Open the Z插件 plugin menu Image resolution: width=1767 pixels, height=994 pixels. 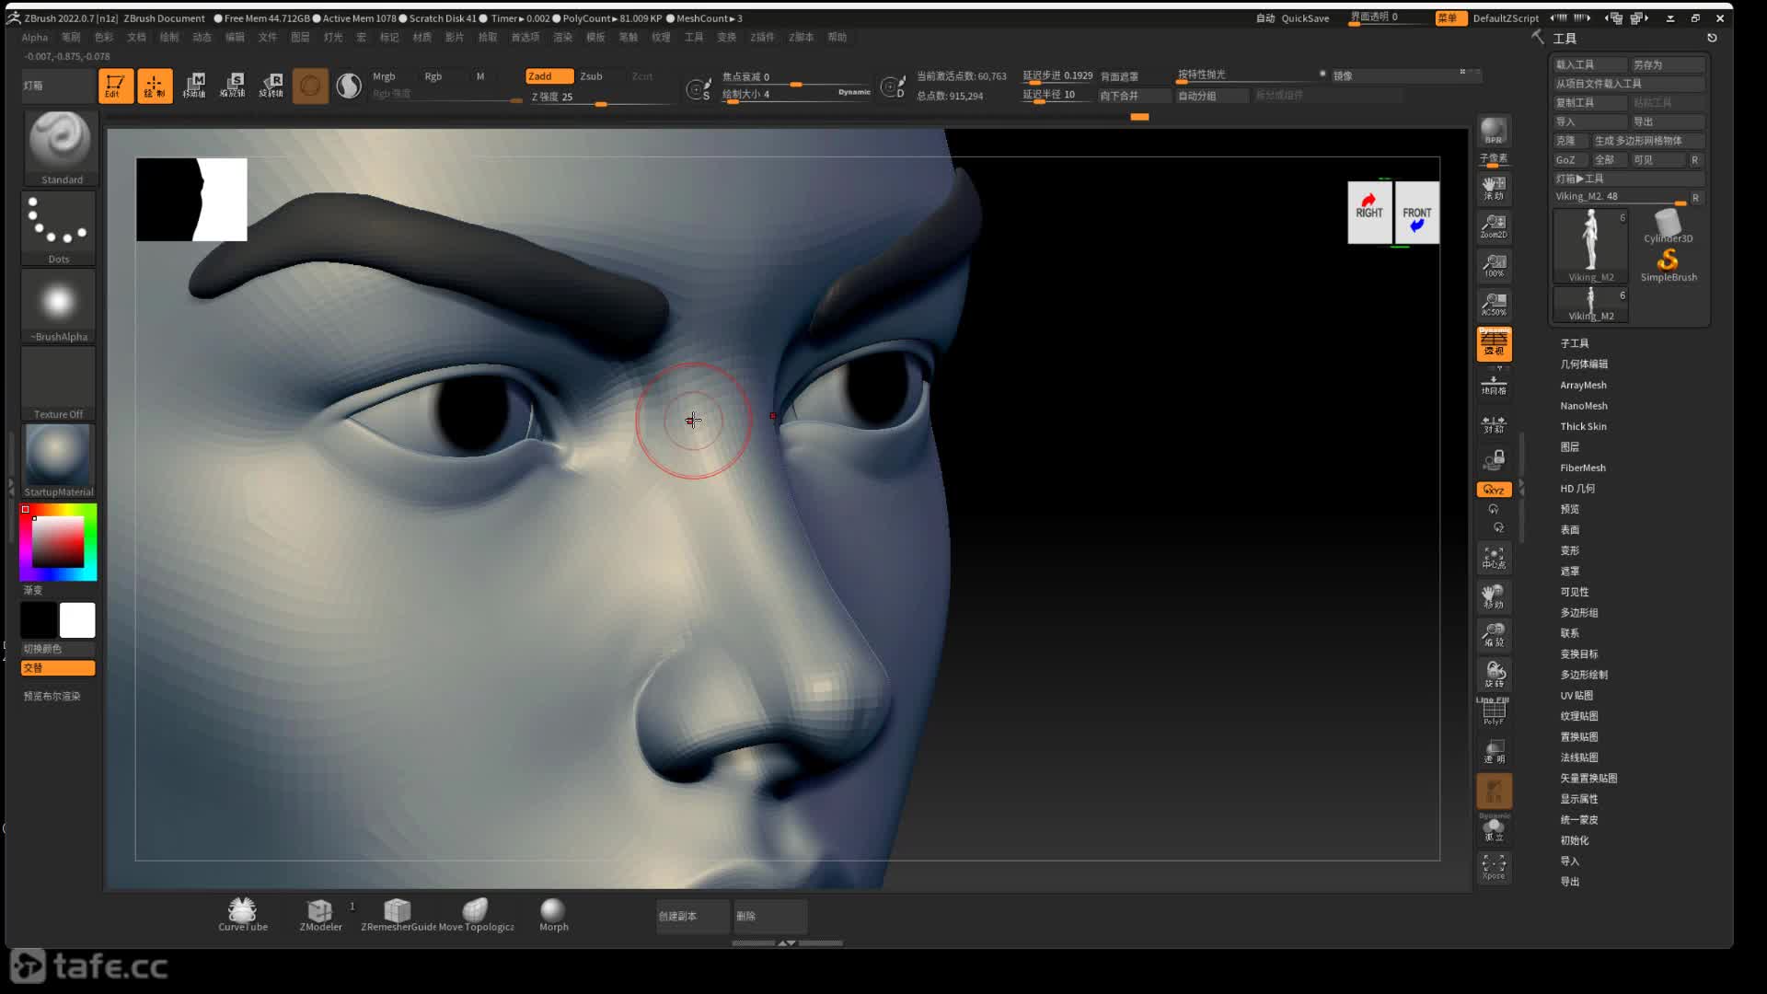coord(762,38)
